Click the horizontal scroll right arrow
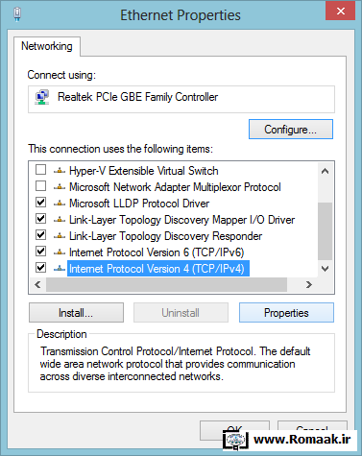Screen dimensions: 362x456 309,284
